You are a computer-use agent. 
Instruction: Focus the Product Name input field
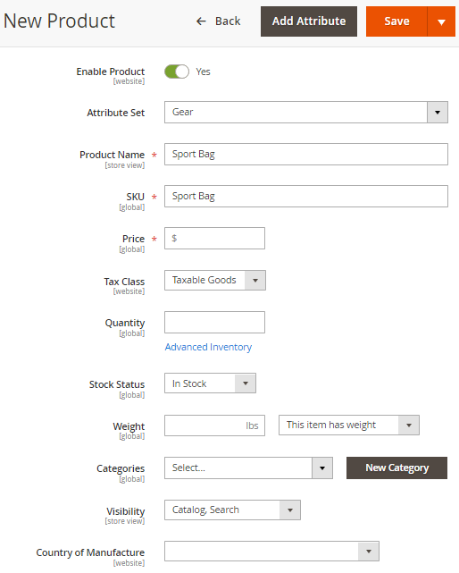point(306,155)
